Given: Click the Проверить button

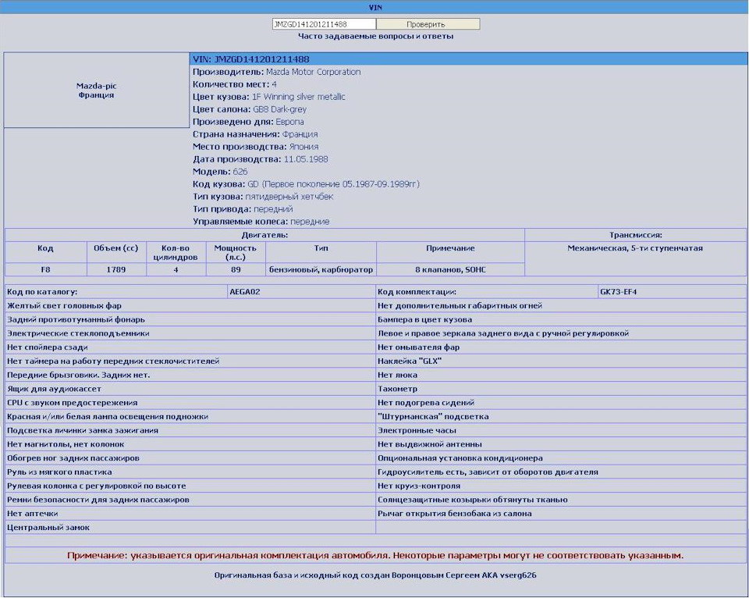Looking at the screenshot, I should point(428,24).
